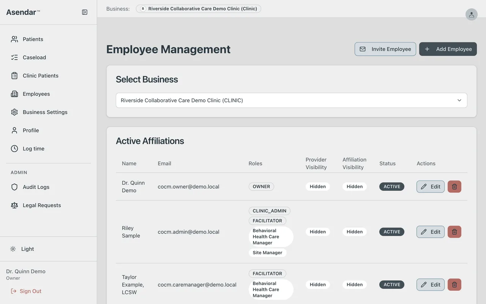This screenshot has width=486, height=304.
Task: Click cocm.owner@demo.local email
Action: pyautogui.click(x=189, y=187)
